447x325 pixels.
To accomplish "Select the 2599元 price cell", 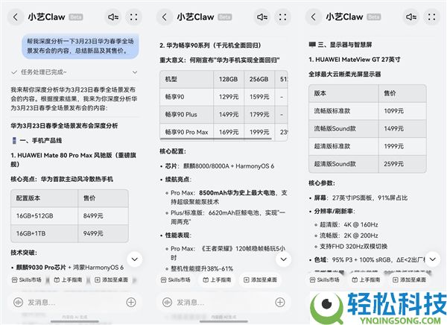I will pyautogui.click(x=402, y=164).
